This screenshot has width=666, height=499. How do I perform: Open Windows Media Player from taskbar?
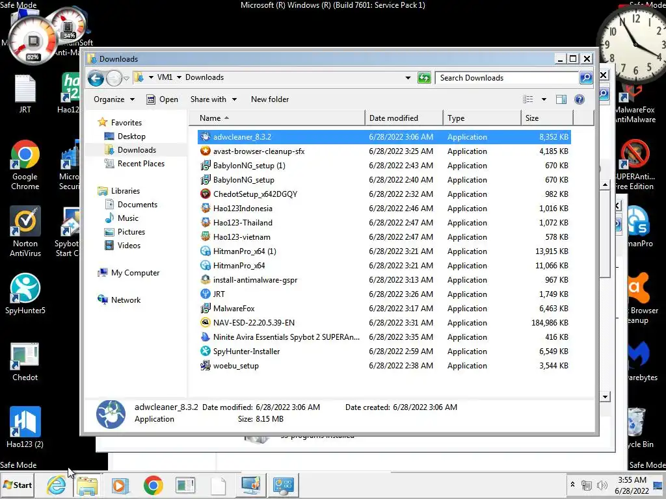[x=120, y=485]
